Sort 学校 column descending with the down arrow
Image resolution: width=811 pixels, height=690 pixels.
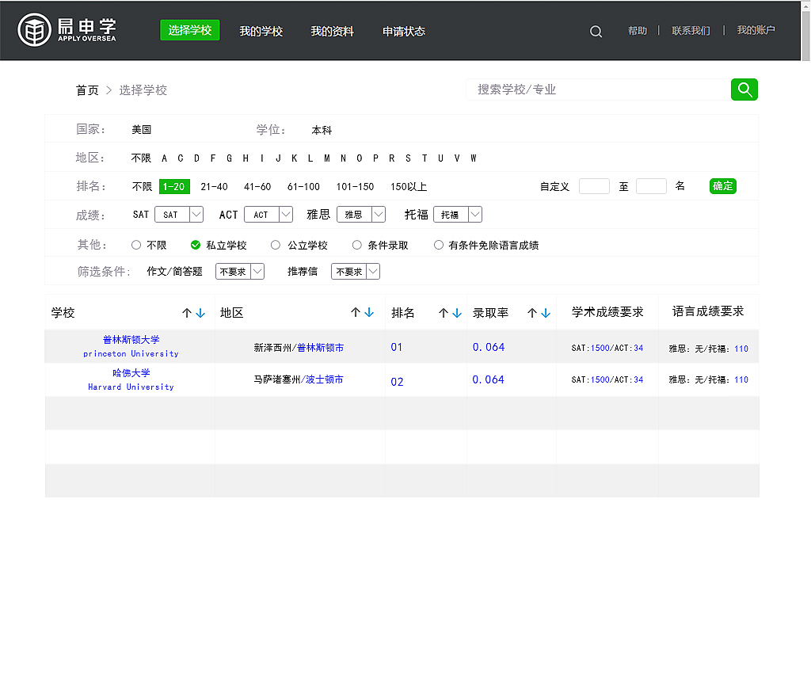tap(200, 313)
